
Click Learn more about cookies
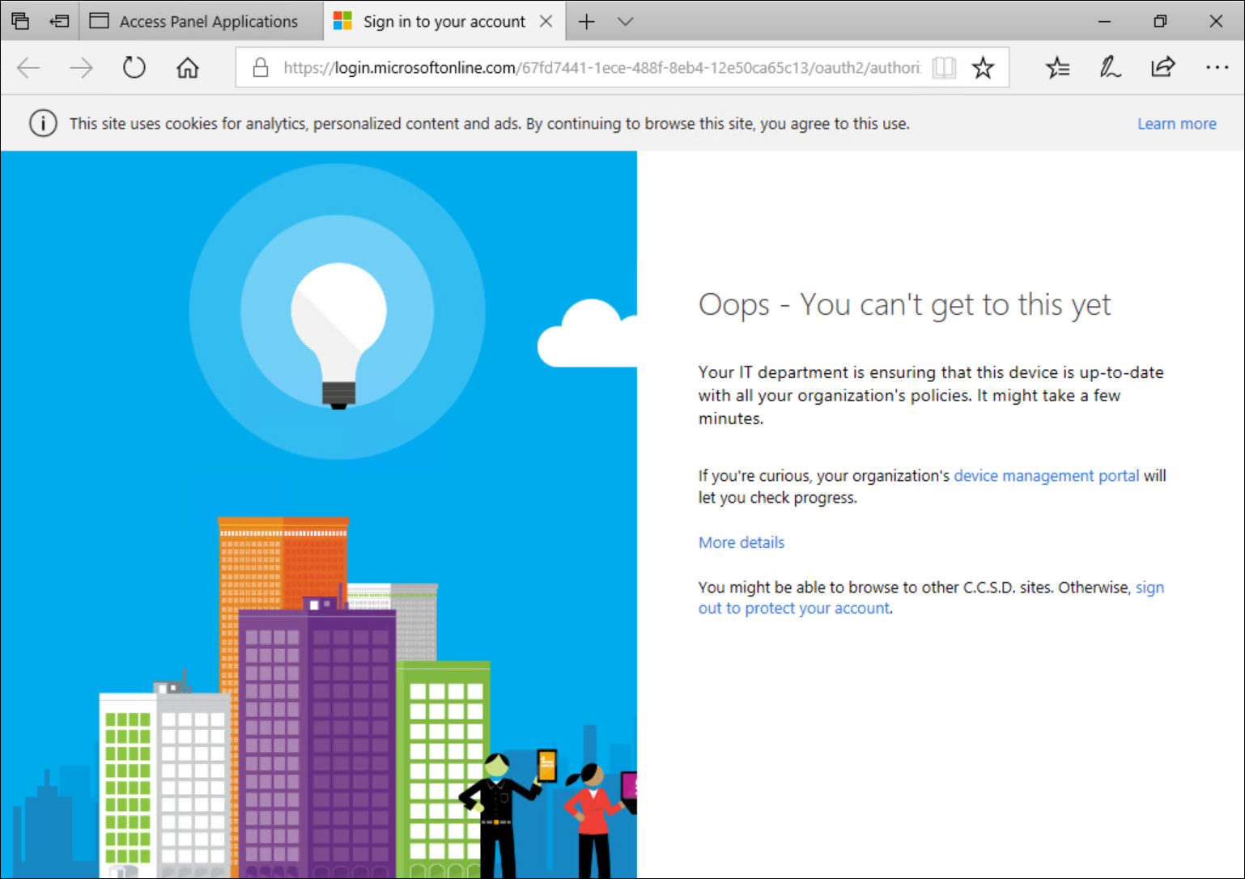point(1176,124)
